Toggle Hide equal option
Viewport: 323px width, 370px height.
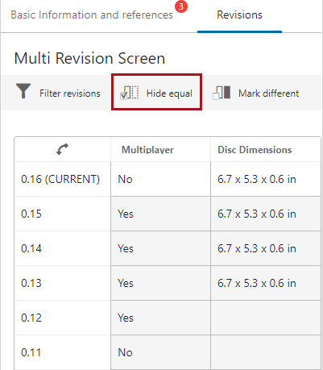pyautogui.click(x=156, y=92)
